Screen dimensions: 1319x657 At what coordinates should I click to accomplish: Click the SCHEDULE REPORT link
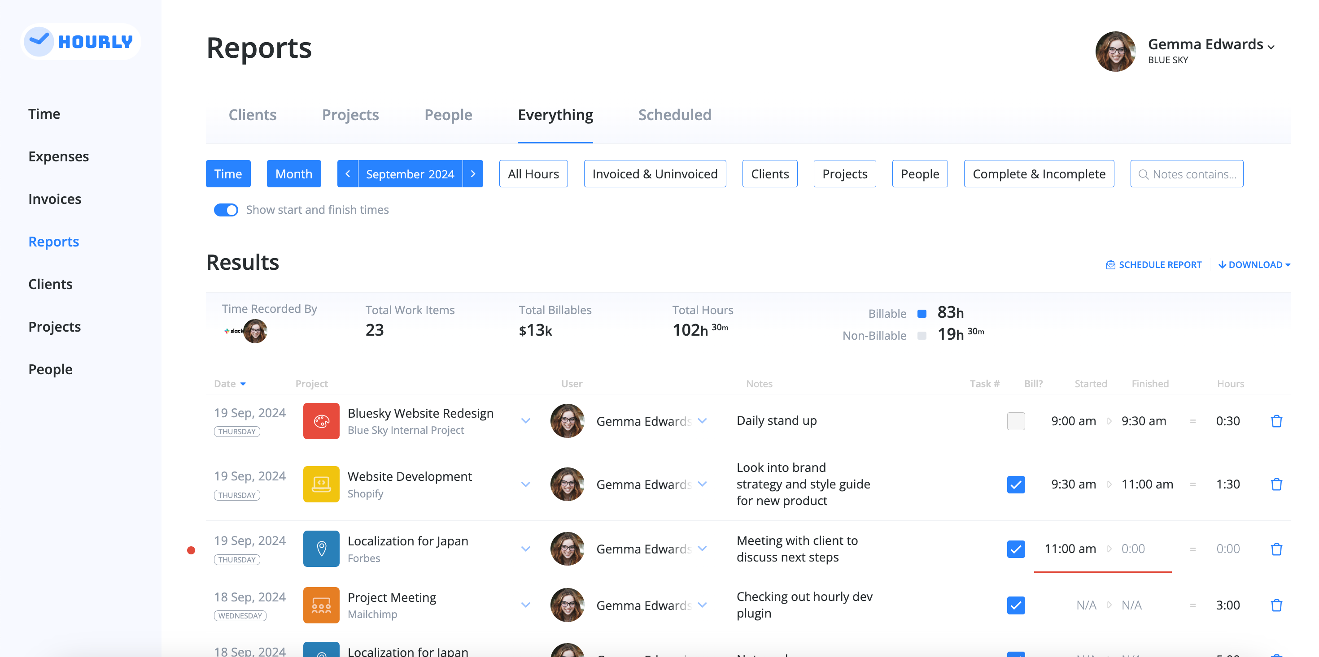(1153, 264)
